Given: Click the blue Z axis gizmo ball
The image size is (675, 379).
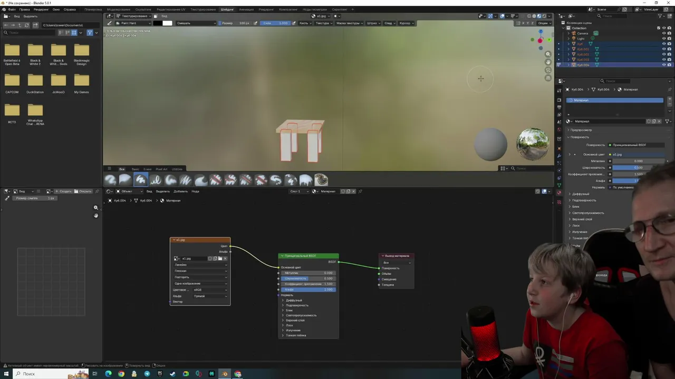Looking at the screenshot, I should (541, 32).
